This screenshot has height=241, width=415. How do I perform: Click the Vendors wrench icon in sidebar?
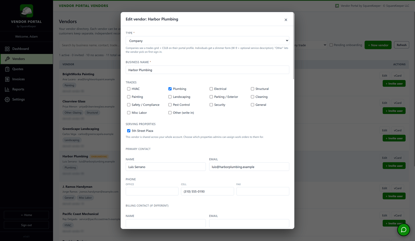point(7,59)
